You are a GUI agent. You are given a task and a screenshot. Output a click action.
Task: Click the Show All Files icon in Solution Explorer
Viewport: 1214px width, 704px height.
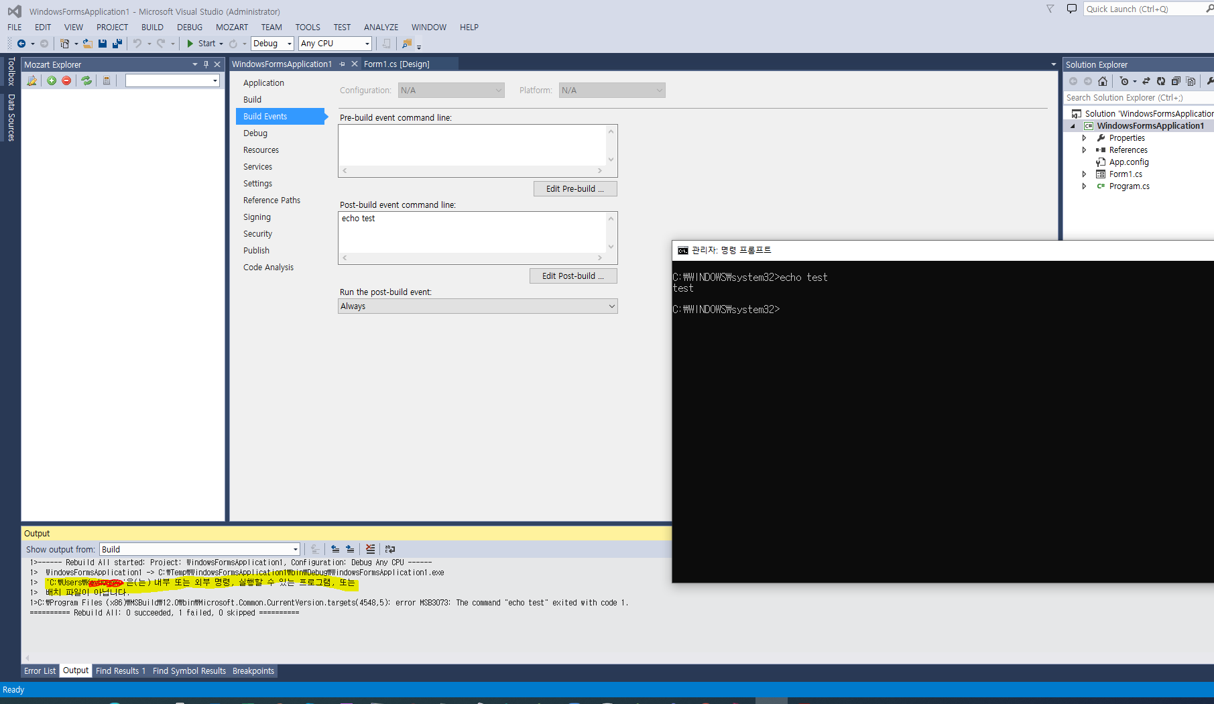pos(1191,81)
